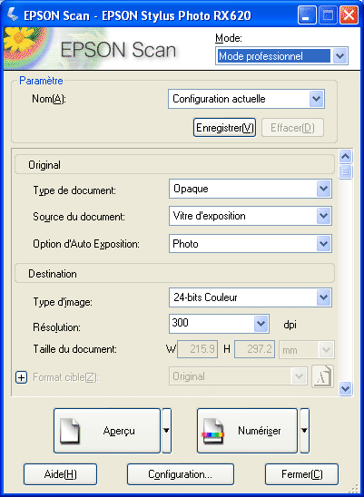
Task: Click the page orientation icon beside Format cible
Action: 323,376
